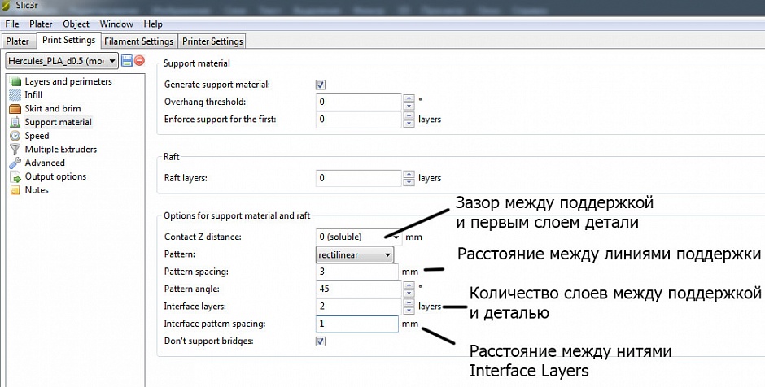Click the Multiple Extruders funnel icon

[x=15, y=150]
